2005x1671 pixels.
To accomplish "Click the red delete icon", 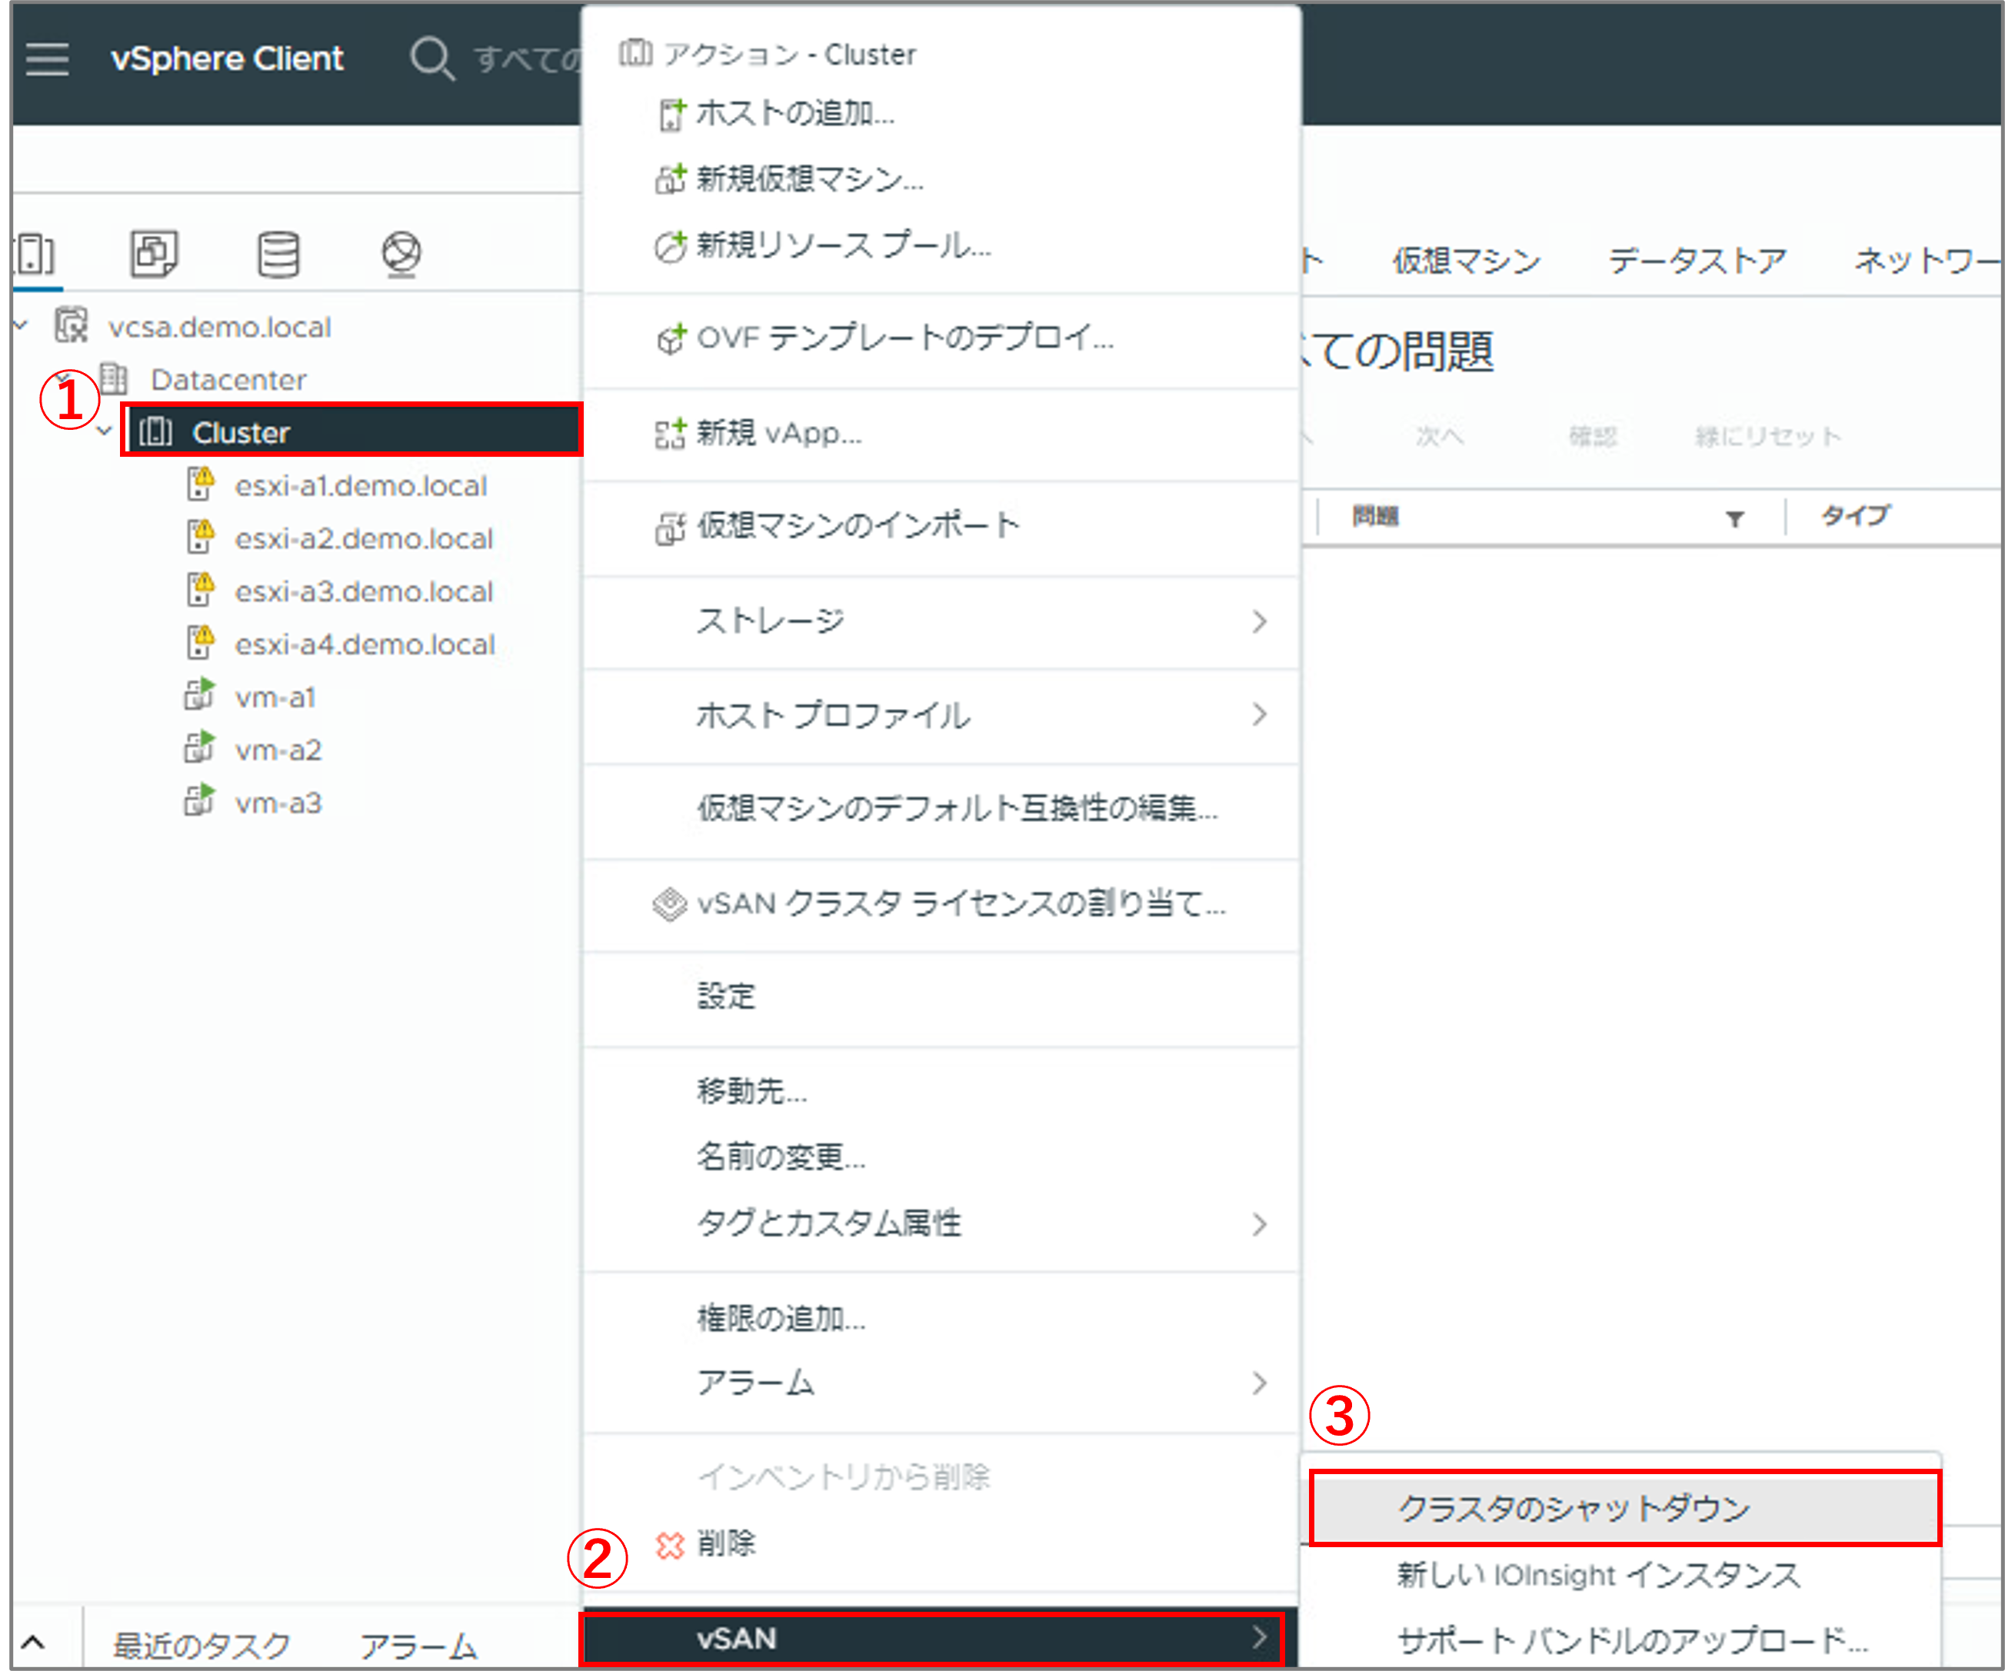I will pos(670,1544).
